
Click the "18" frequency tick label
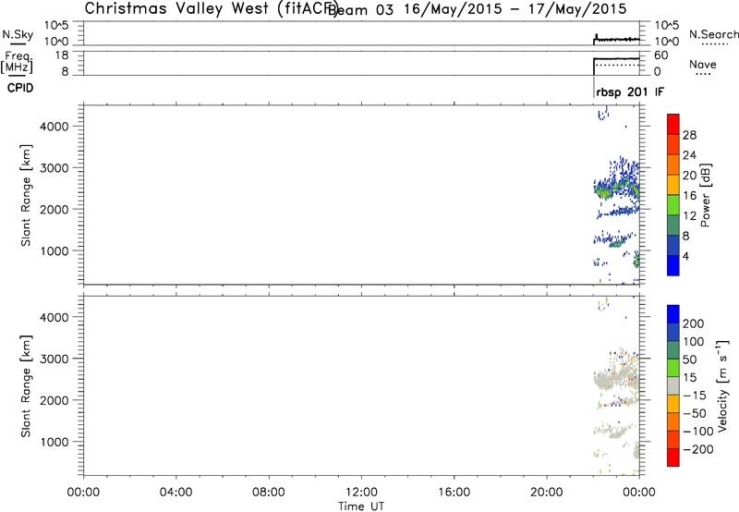pyautogui.click(x=62, y=55)
